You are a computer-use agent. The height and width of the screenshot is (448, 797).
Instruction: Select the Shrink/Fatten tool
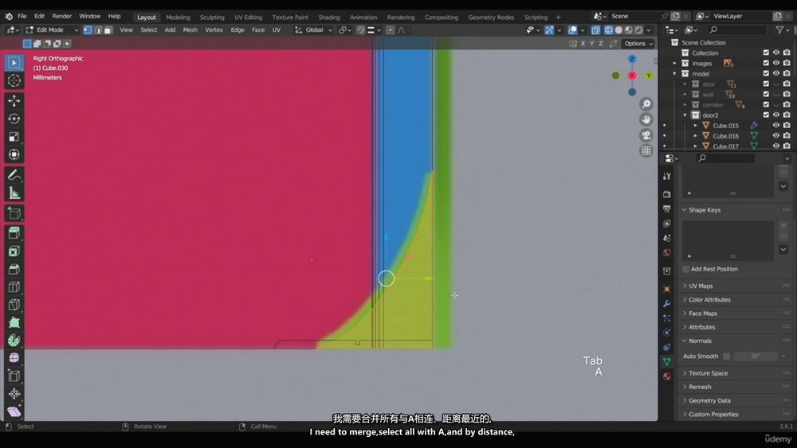pos(14,394)
